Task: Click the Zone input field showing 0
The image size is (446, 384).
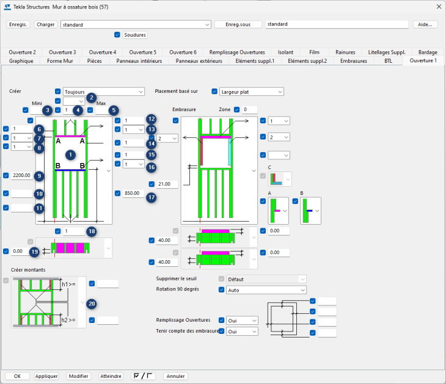Action: click(249, 110)
